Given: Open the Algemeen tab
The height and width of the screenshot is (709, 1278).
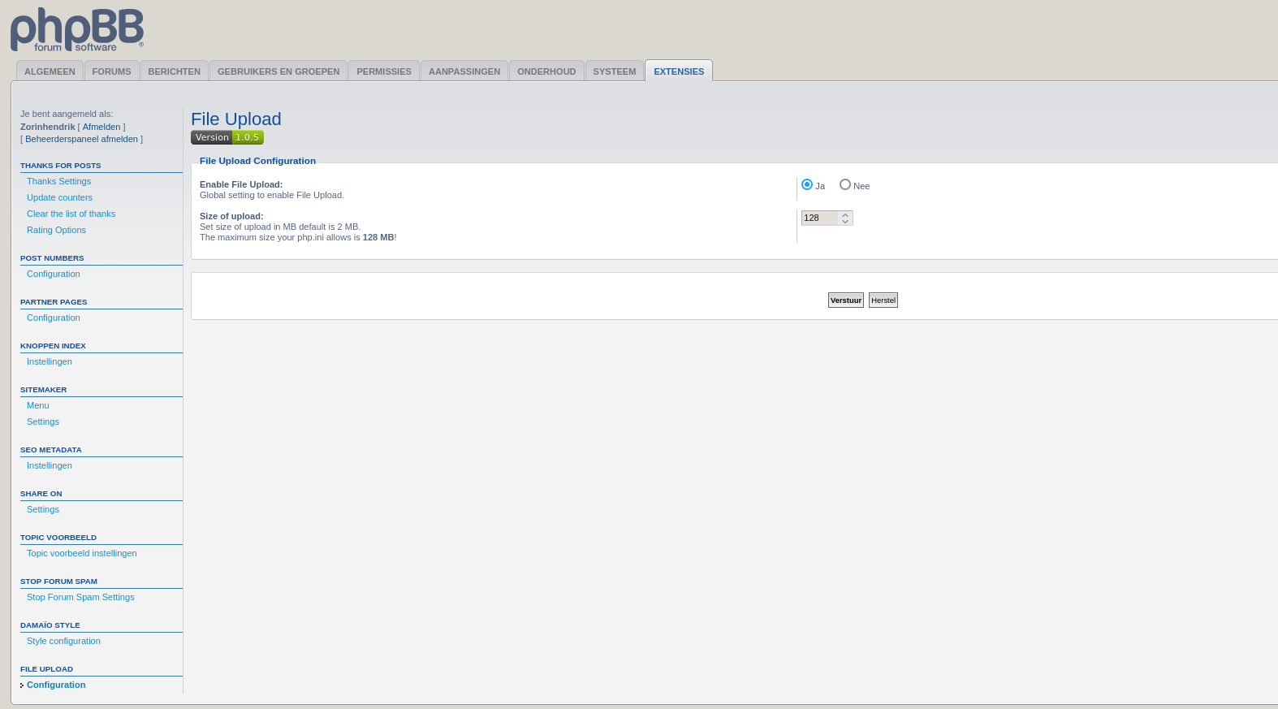Looking at the screenshot, I should tap(50, 71).
